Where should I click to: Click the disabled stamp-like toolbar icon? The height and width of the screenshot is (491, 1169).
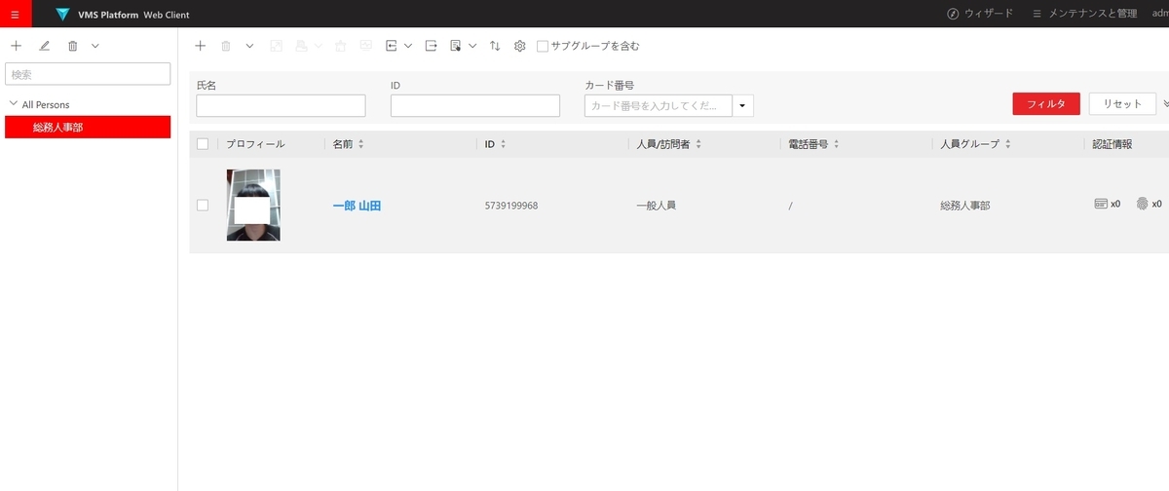[302, 46]
